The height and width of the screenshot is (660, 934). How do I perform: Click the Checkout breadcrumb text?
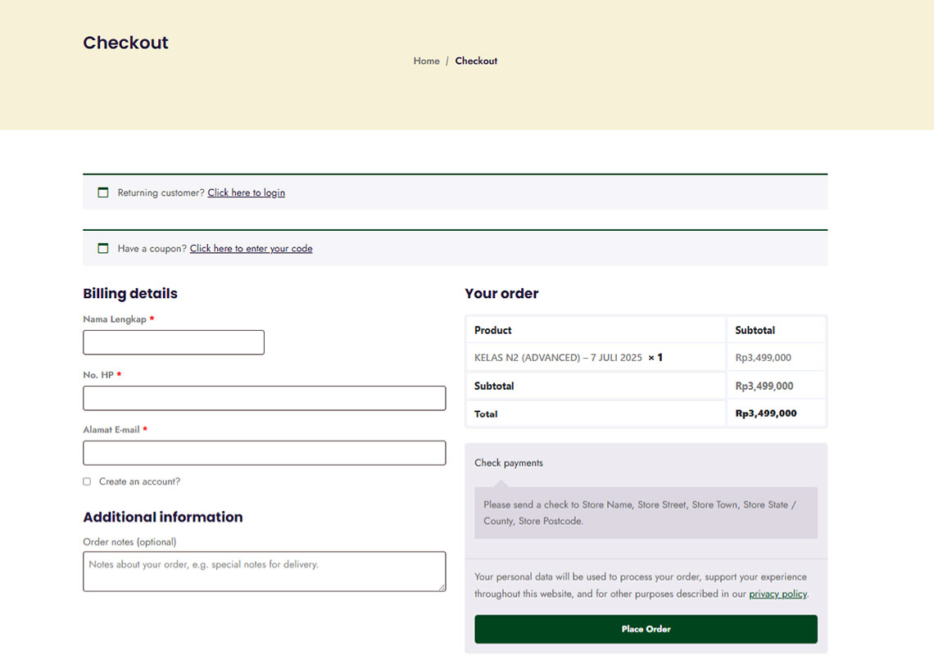[476, 61]
